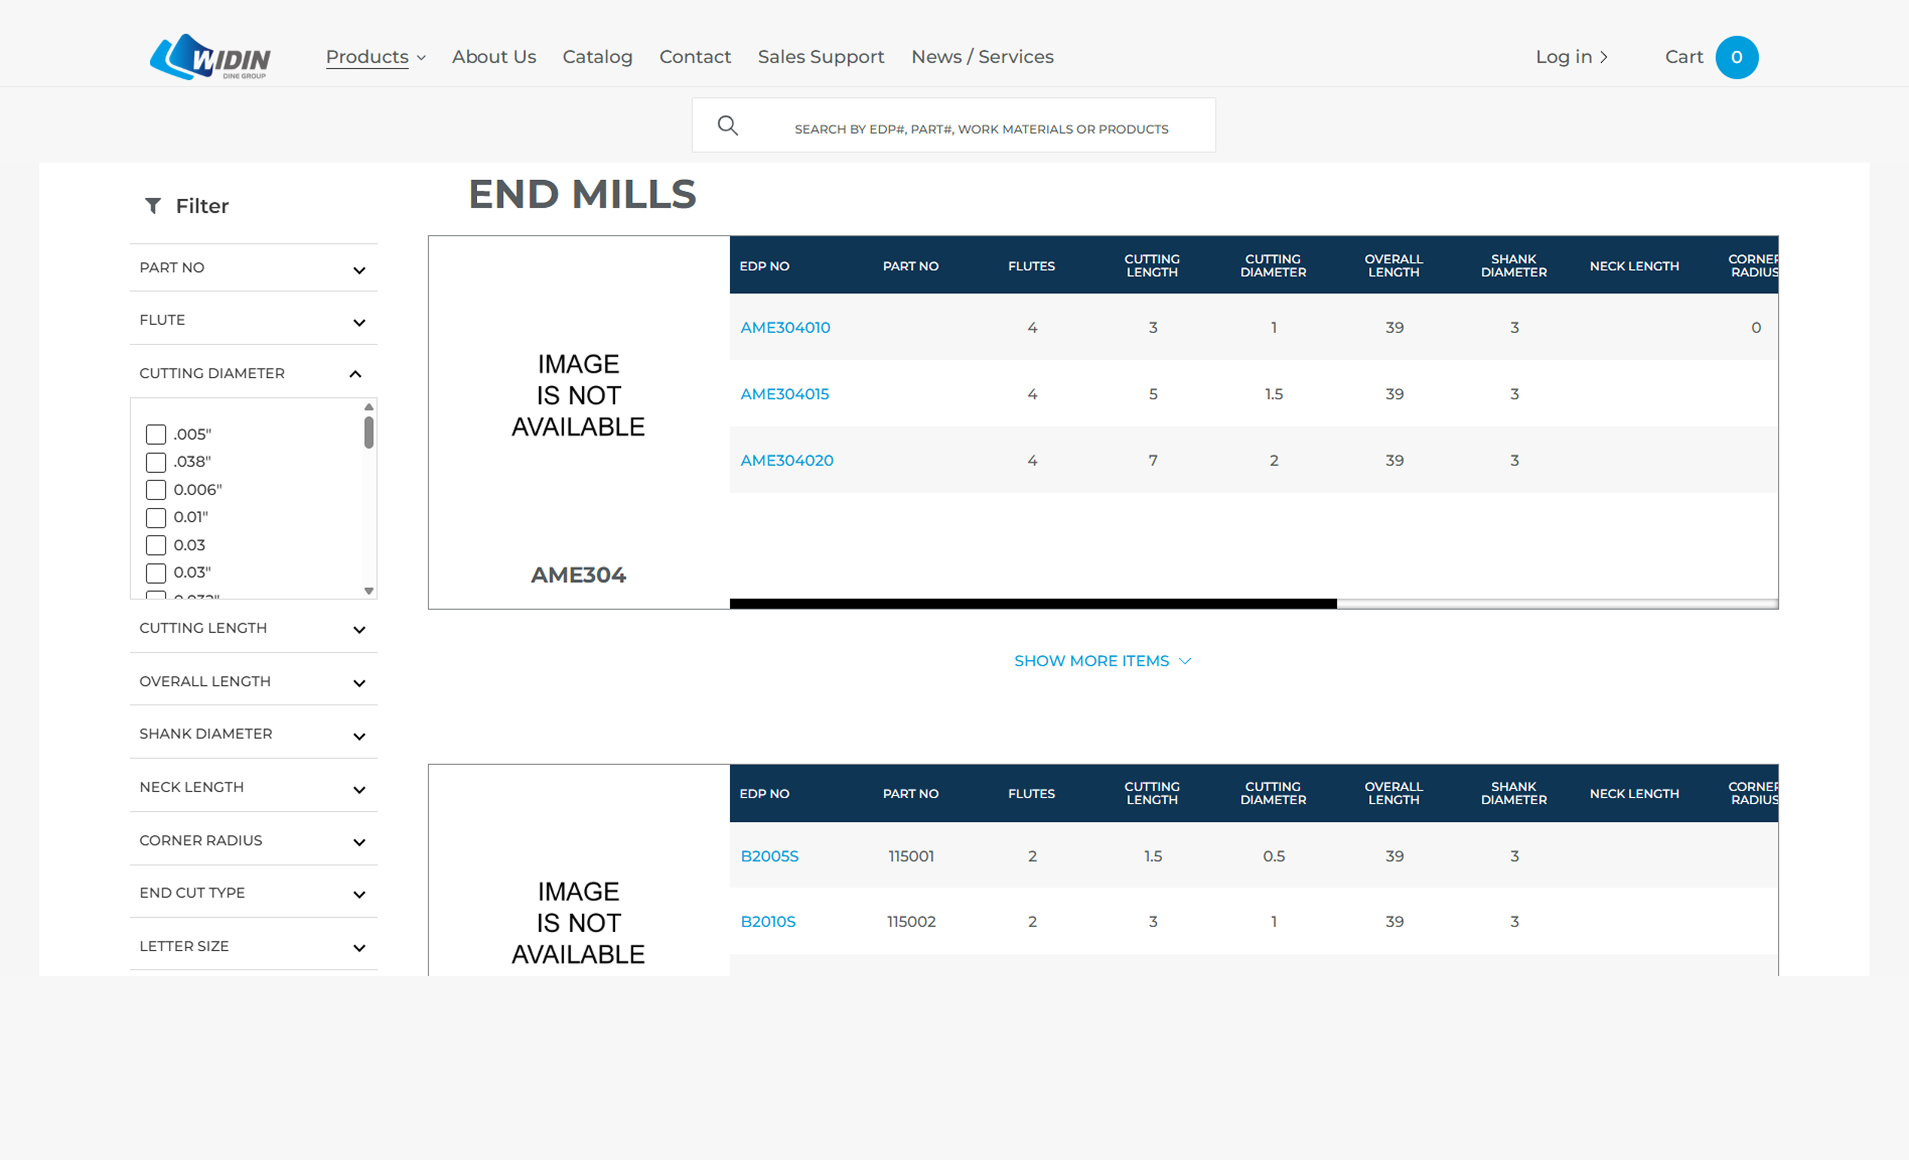Click the AME304 table horizontal scrollbar
The width and height of the screenshot is (1909, 1160).
[x=1033, y=603]
